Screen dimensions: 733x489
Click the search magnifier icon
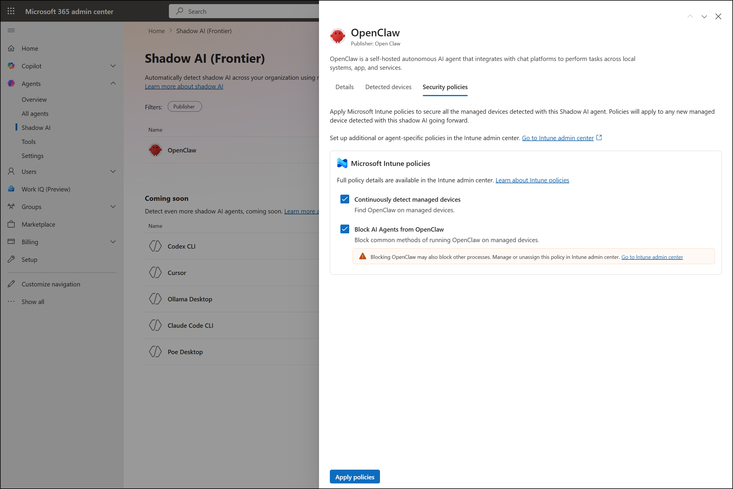pos(179,11)
